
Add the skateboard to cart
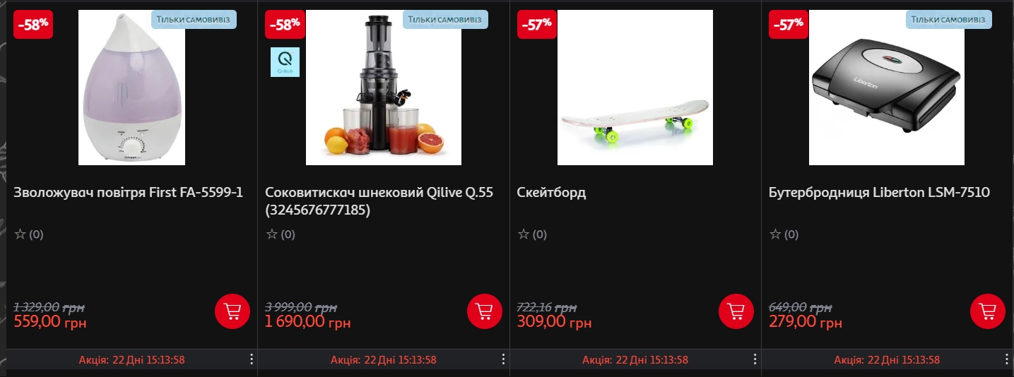(x=736, y=311)
